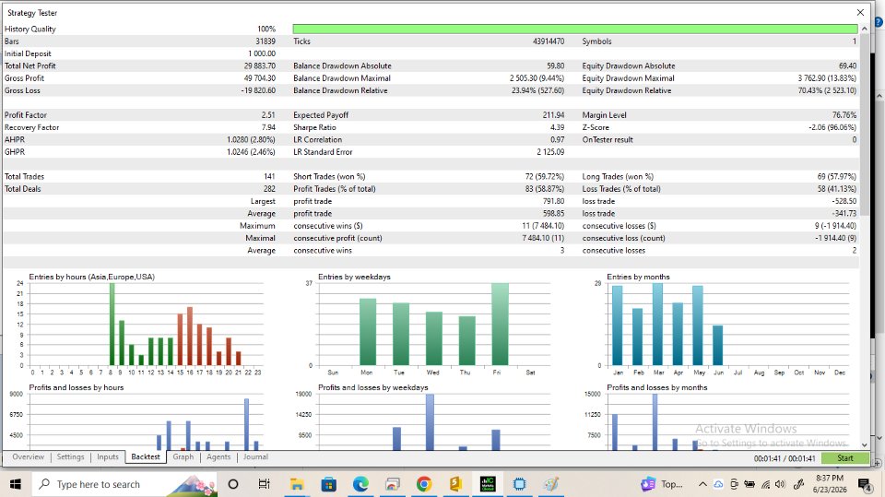This screenshot has height=497, width=885.
Task: Open the Journal tab
Action: click(x=255, y=457)
